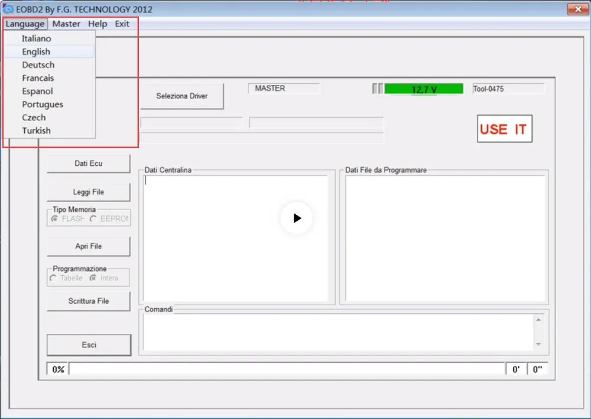Screen dimensions: 591x419
Task: Select Turkish language option
Action: (49, 130)
